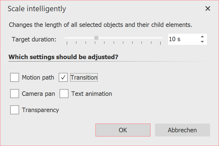Uncheck the Transition checkbox

point(63,78)
